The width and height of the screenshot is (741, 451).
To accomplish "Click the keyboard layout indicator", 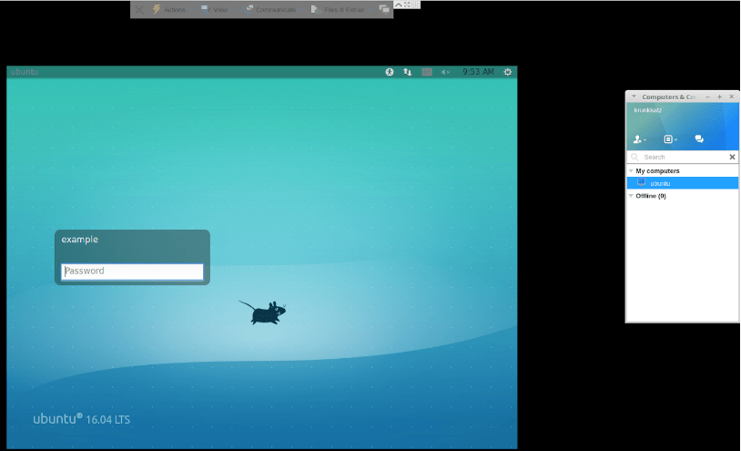I will (x=426, y=72).
